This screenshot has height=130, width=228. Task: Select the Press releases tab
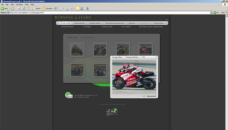[79, 23]
